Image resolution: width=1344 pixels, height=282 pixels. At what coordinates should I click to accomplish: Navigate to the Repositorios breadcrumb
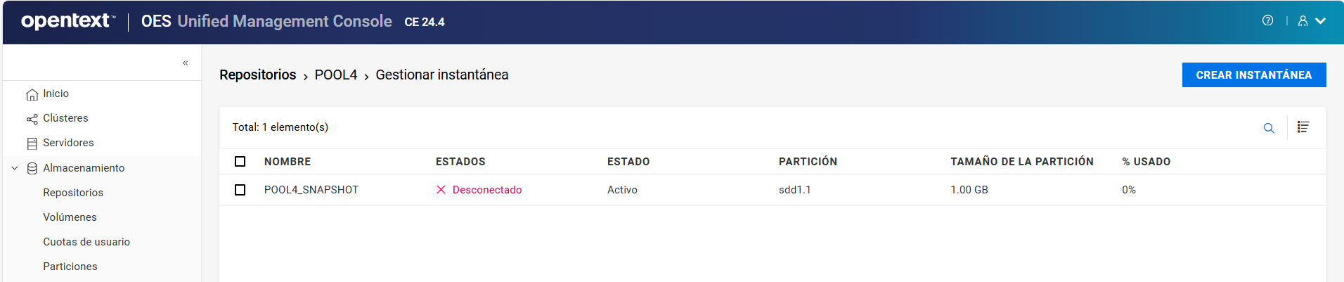coord(257,75)
